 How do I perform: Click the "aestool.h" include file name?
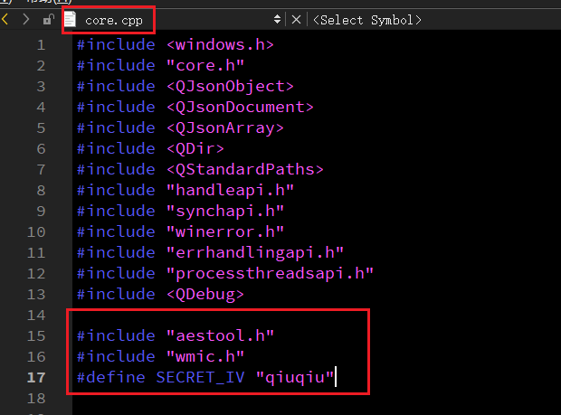pyautogui.click(x=221, y=335)
